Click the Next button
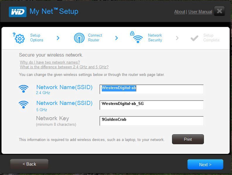 pos(205,164)
